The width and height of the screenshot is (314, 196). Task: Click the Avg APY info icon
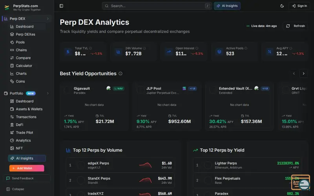point(290,48)
